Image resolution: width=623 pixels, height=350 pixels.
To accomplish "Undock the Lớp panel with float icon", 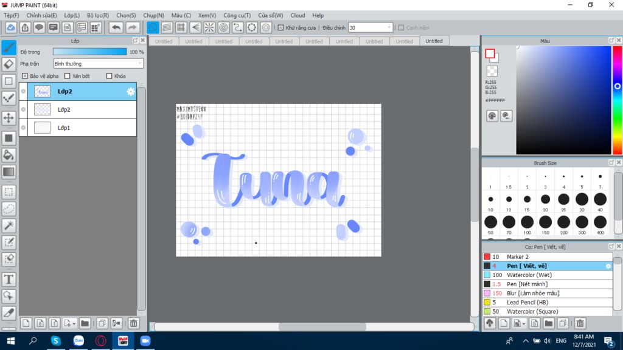I will coord(135,41).
